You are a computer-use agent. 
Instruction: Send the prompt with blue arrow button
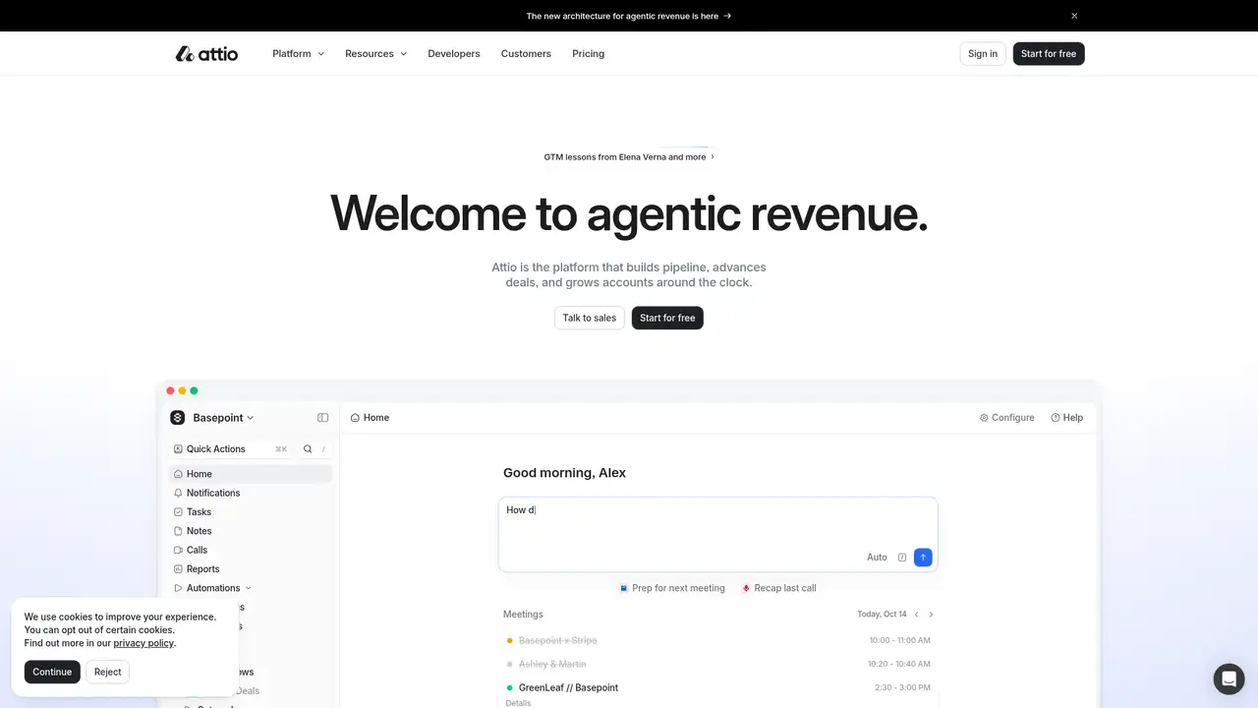(x=923, y=558)
